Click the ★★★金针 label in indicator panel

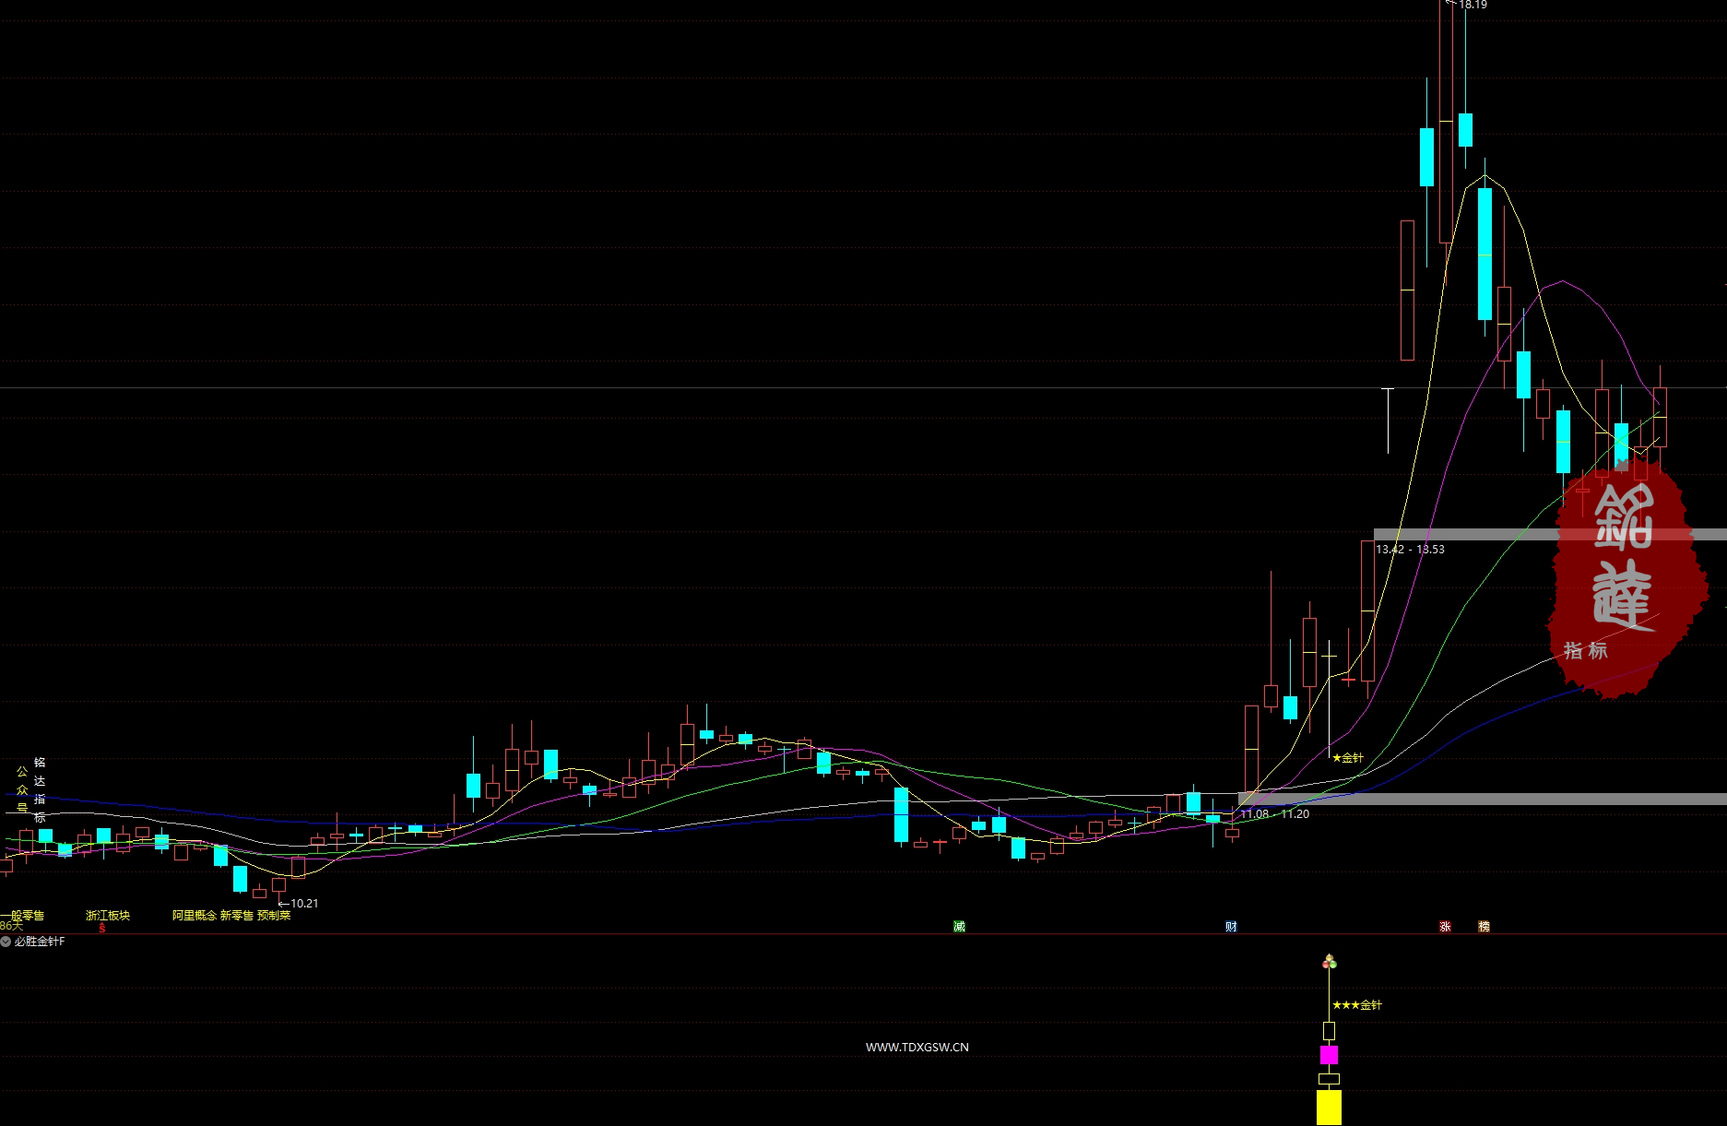click(1356, 1005)
